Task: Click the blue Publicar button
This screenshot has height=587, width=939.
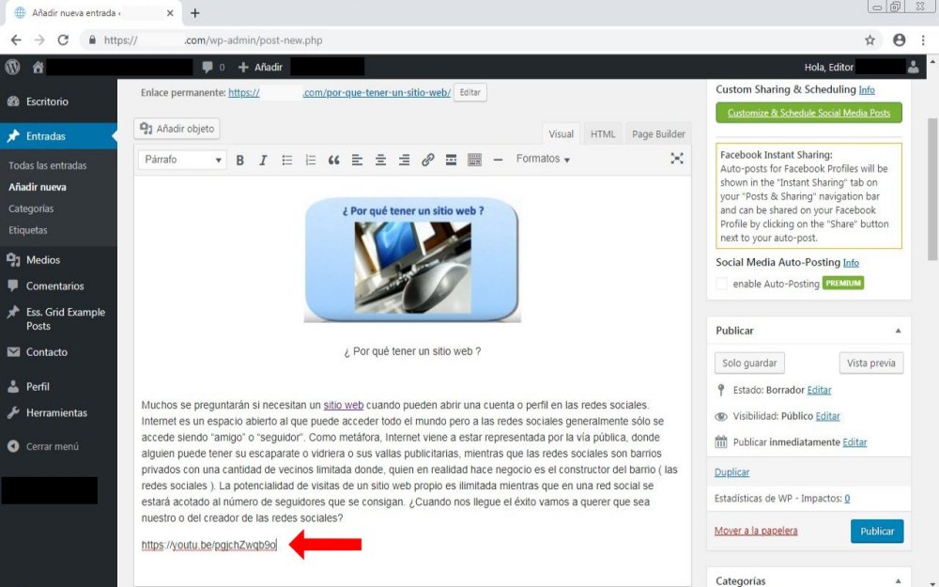Action: [x=877, y=532]
